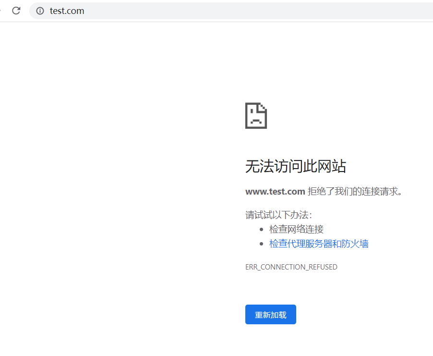433x356 pixels.
Task: Open the 检查代理服务器和防火墙 link
Action: [319, 244]
